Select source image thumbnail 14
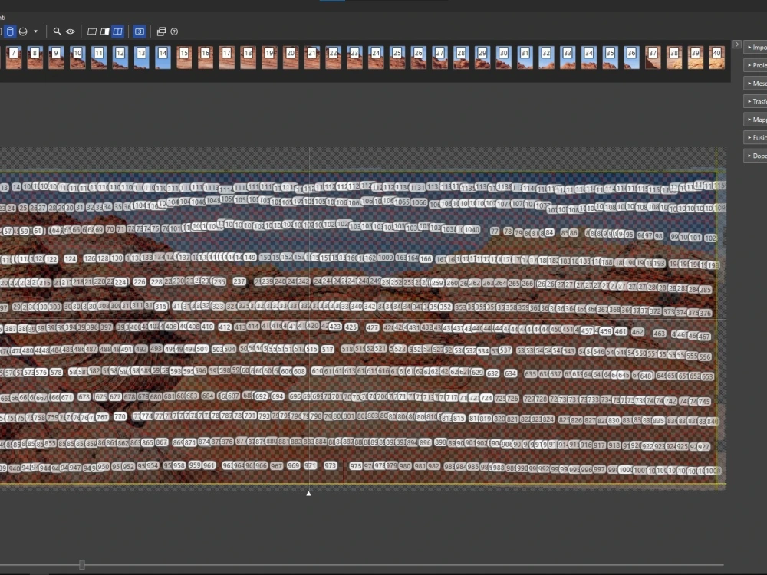The image size is (767, 575). 163,58
